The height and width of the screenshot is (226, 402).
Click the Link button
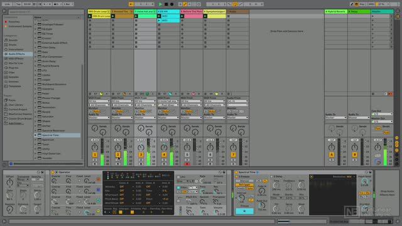tap(7, 4)
